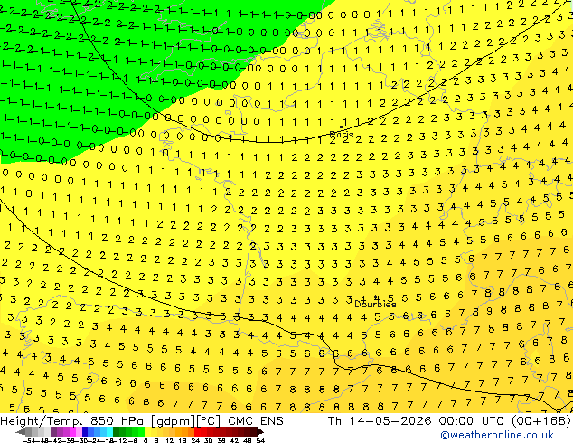Pick the magenta legend swatch
The image size is (573, 443).
pyautogui.click(x=72, y=431)
